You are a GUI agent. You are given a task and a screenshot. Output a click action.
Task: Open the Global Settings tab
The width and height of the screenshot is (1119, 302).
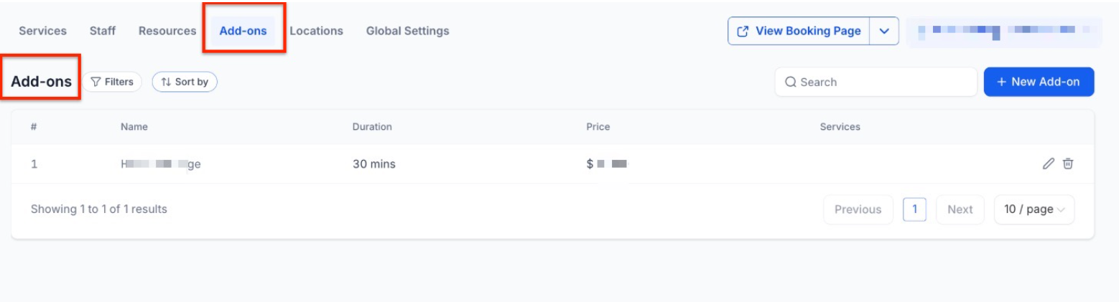coord(407,31)
